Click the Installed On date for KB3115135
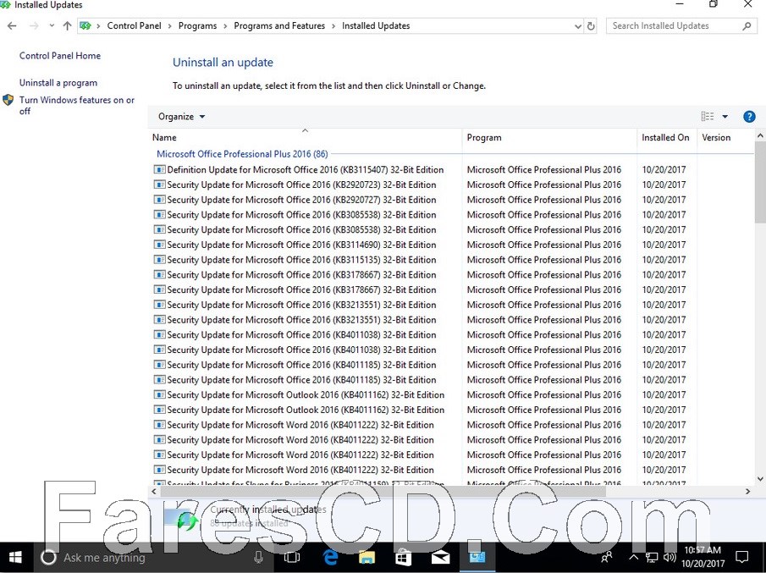This screenshot has width=766, height=573. coord(664,260)
